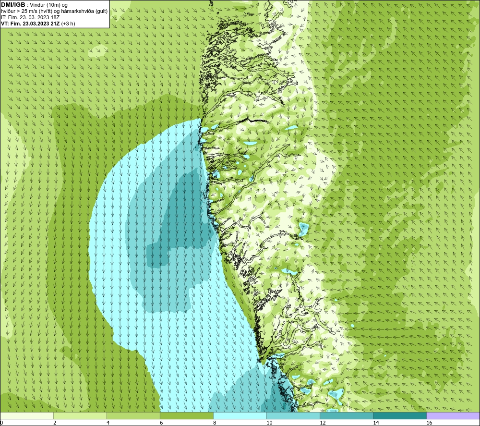Click the initial time "IT: Fim. 23. 03. 2023 18Z"
The height and width of the screenshot is (426, 480).
[x=30, y=17]
